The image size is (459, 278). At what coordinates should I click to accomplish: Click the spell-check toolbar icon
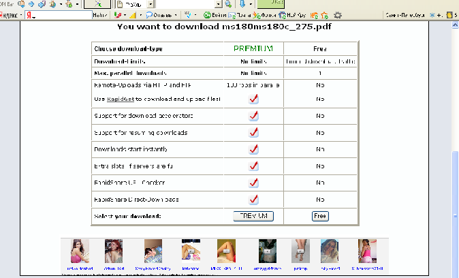[x=188, y=15]
